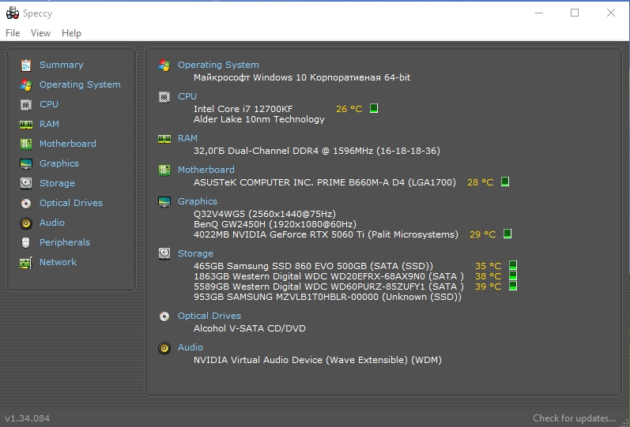Screen dimensions: 630x427
Task: Select the Peripherals mouse icon
Action: (26, 243)
